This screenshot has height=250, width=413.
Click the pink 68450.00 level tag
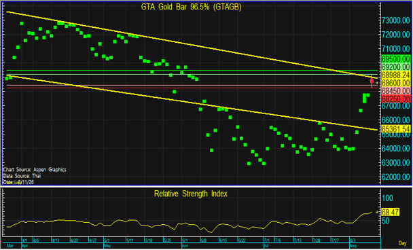[396, 90]
